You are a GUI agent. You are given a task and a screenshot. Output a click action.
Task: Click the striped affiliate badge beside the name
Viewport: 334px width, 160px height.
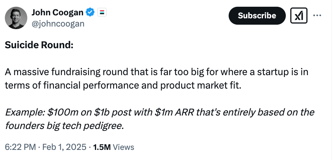(x=102, y=13)
